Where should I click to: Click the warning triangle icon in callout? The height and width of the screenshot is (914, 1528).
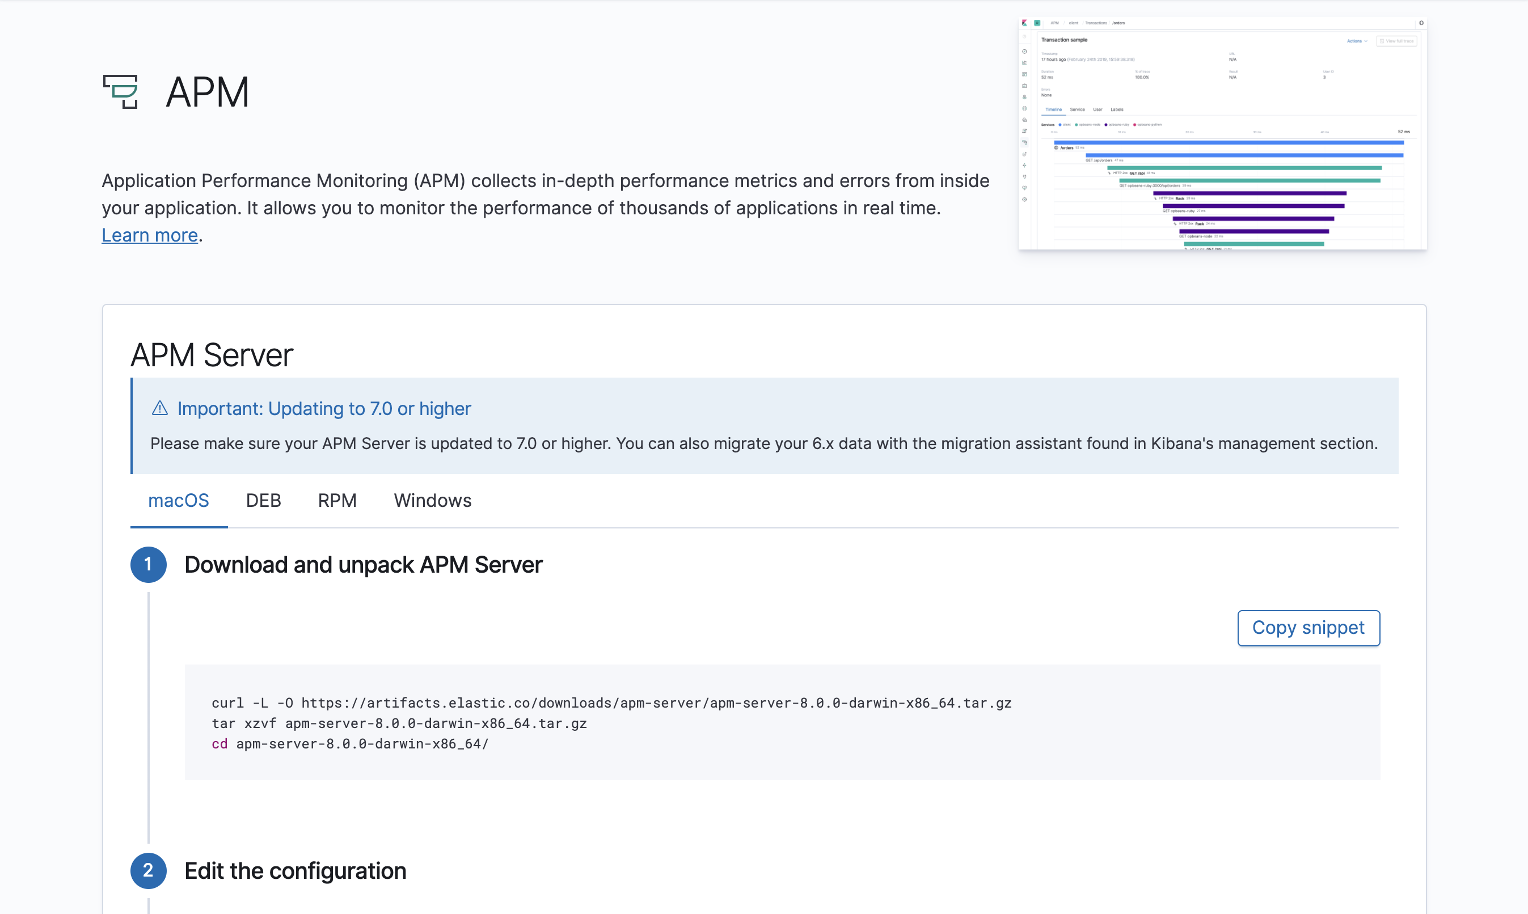point(159,408)
